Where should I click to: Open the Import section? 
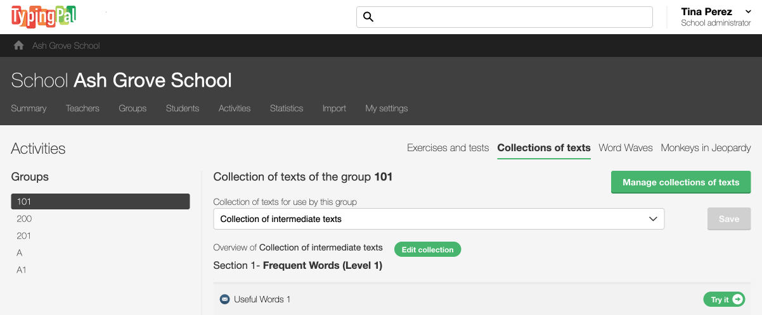(x=334, y=108)
